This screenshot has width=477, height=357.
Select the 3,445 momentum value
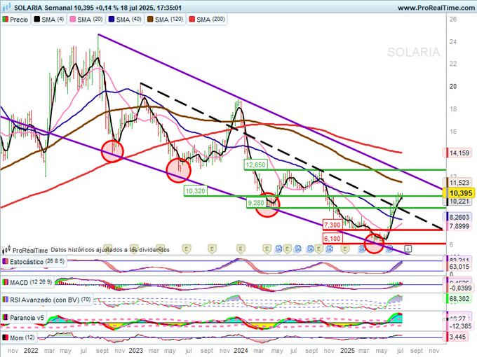457,337
